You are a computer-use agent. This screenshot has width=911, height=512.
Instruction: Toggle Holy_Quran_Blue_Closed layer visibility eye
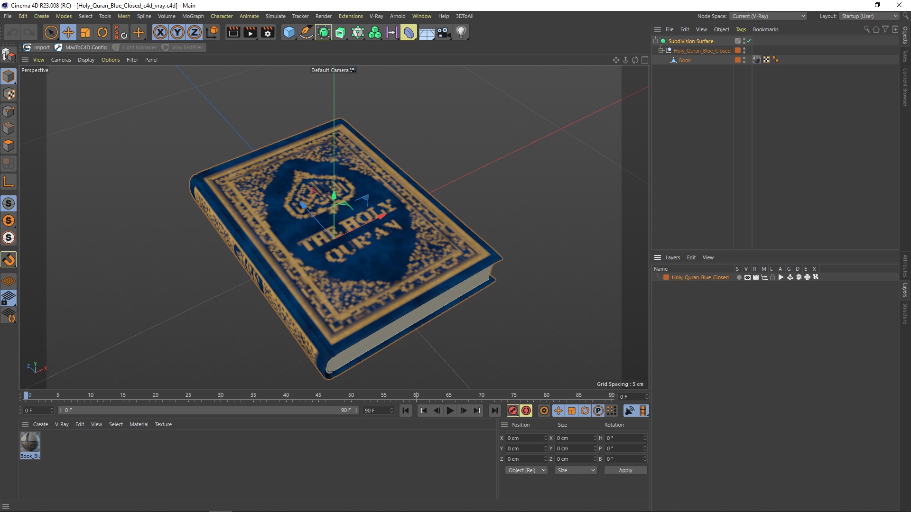pos(747,277)
